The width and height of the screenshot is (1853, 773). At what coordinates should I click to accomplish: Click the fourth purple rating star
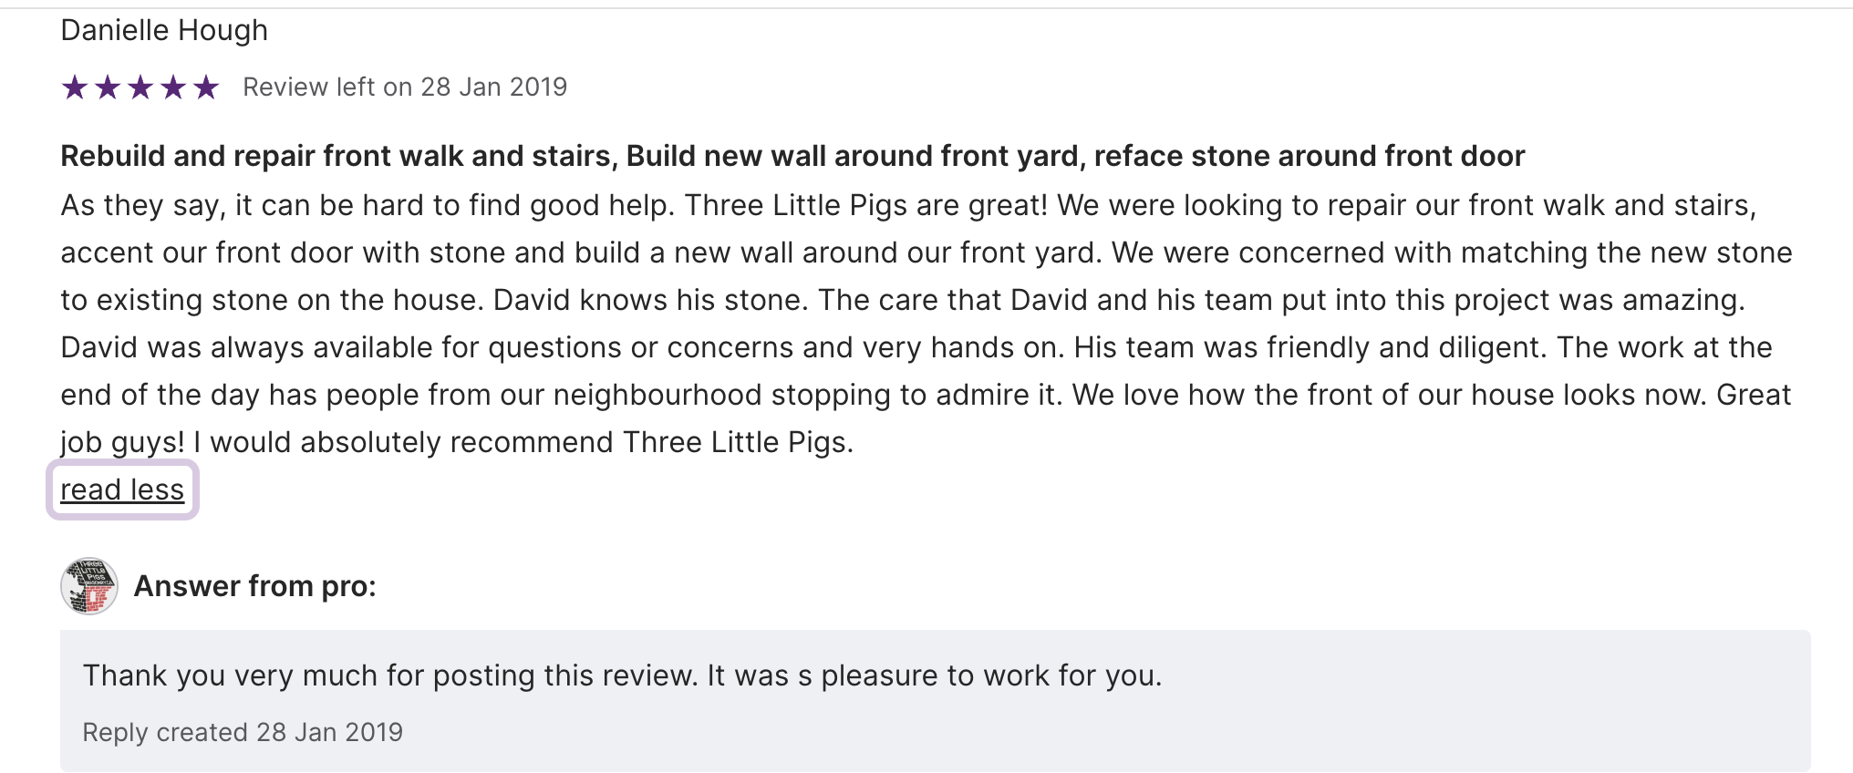click(x=173, y=88)
